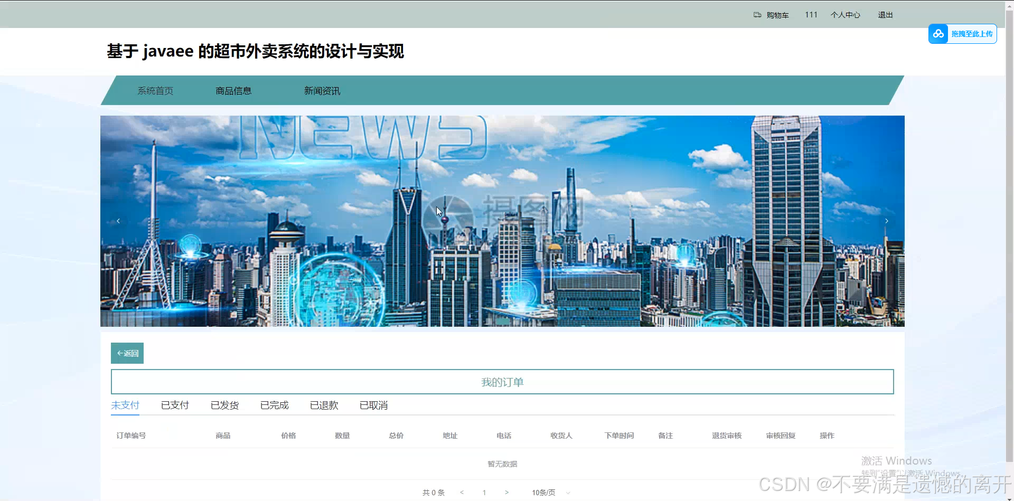Click the 暂无数据 empty table message
Image resolution: width=1014 pixels, height=501 pixels.
pos(502,464)
